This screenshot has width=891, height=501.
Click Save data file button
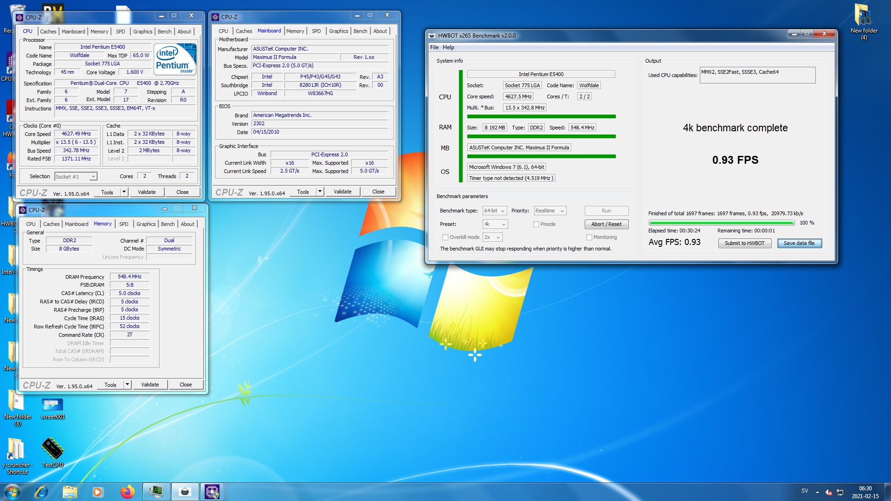tap(799, 243)
